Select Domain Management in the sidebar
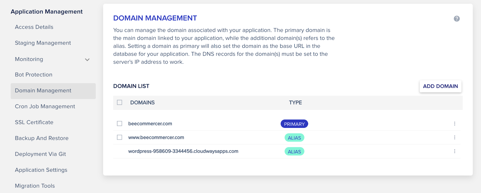The width and height of the screenshot is (481, 193). (x=53, y=91)
